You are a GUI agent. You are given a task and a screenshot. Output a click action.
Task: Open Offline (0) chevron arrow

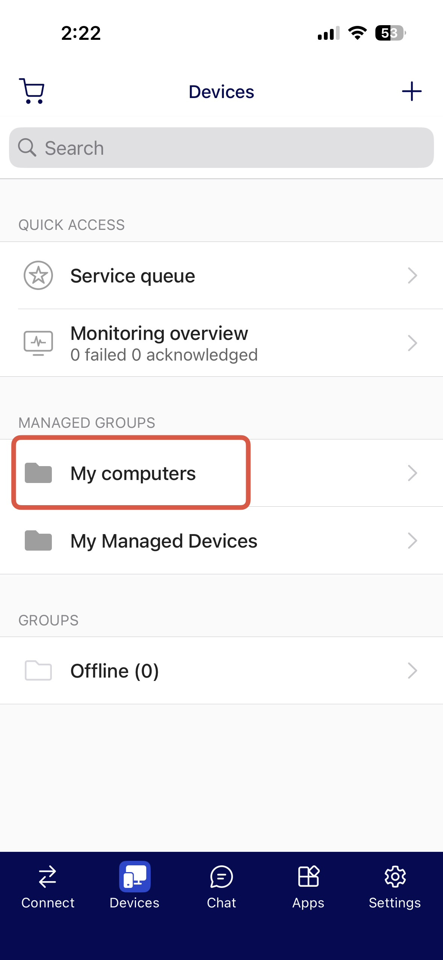click(412, 670)
